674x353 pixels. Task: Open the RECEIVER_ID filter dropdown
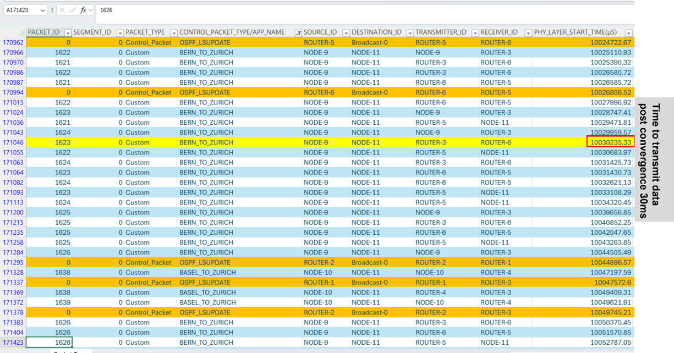point(527,32)
